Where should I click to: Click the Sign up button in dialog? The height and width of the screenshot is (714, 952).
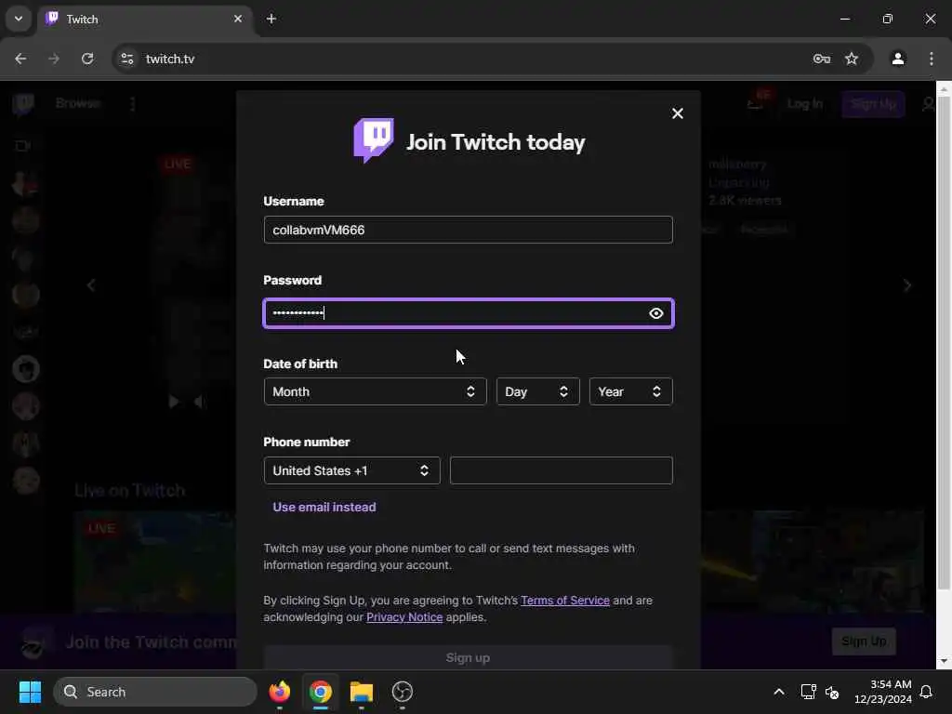469,657
